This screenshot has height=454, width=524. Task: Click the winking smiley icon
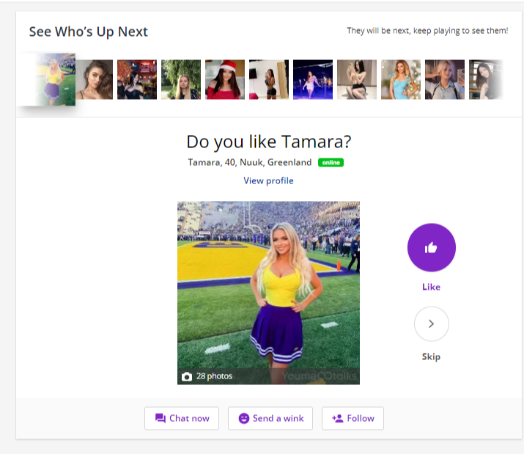[243, 418]
